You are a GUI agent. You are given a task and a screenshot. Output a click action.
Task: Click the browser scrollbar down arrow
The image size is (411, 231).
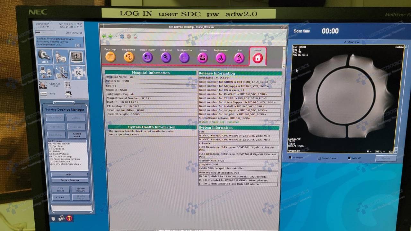point(284,66)
